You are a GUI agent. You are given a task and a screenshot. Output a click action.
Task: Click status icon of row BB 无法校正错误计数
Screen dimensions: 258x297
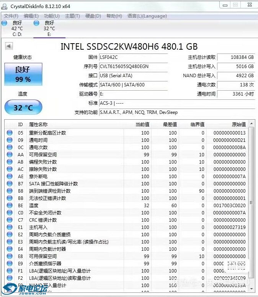pyautogui.click(x=10, y=198)
